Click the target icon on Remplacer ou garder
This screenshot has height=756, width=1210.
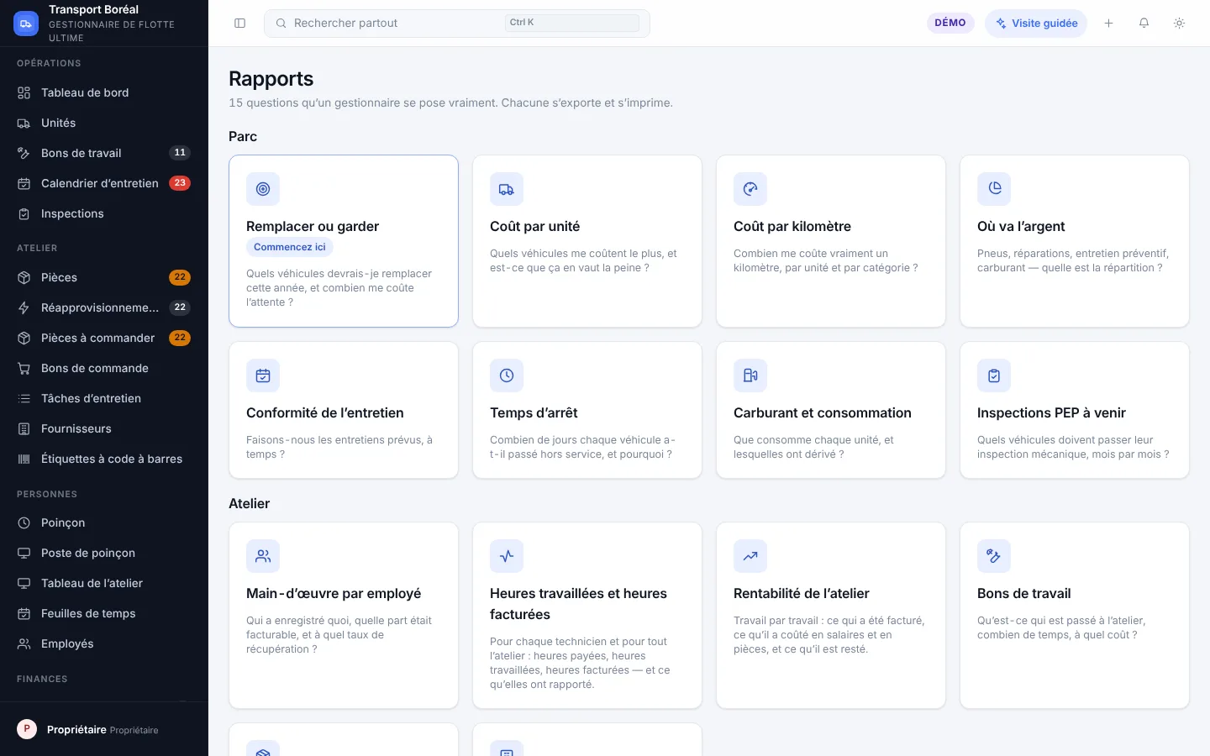click(263, 189)
